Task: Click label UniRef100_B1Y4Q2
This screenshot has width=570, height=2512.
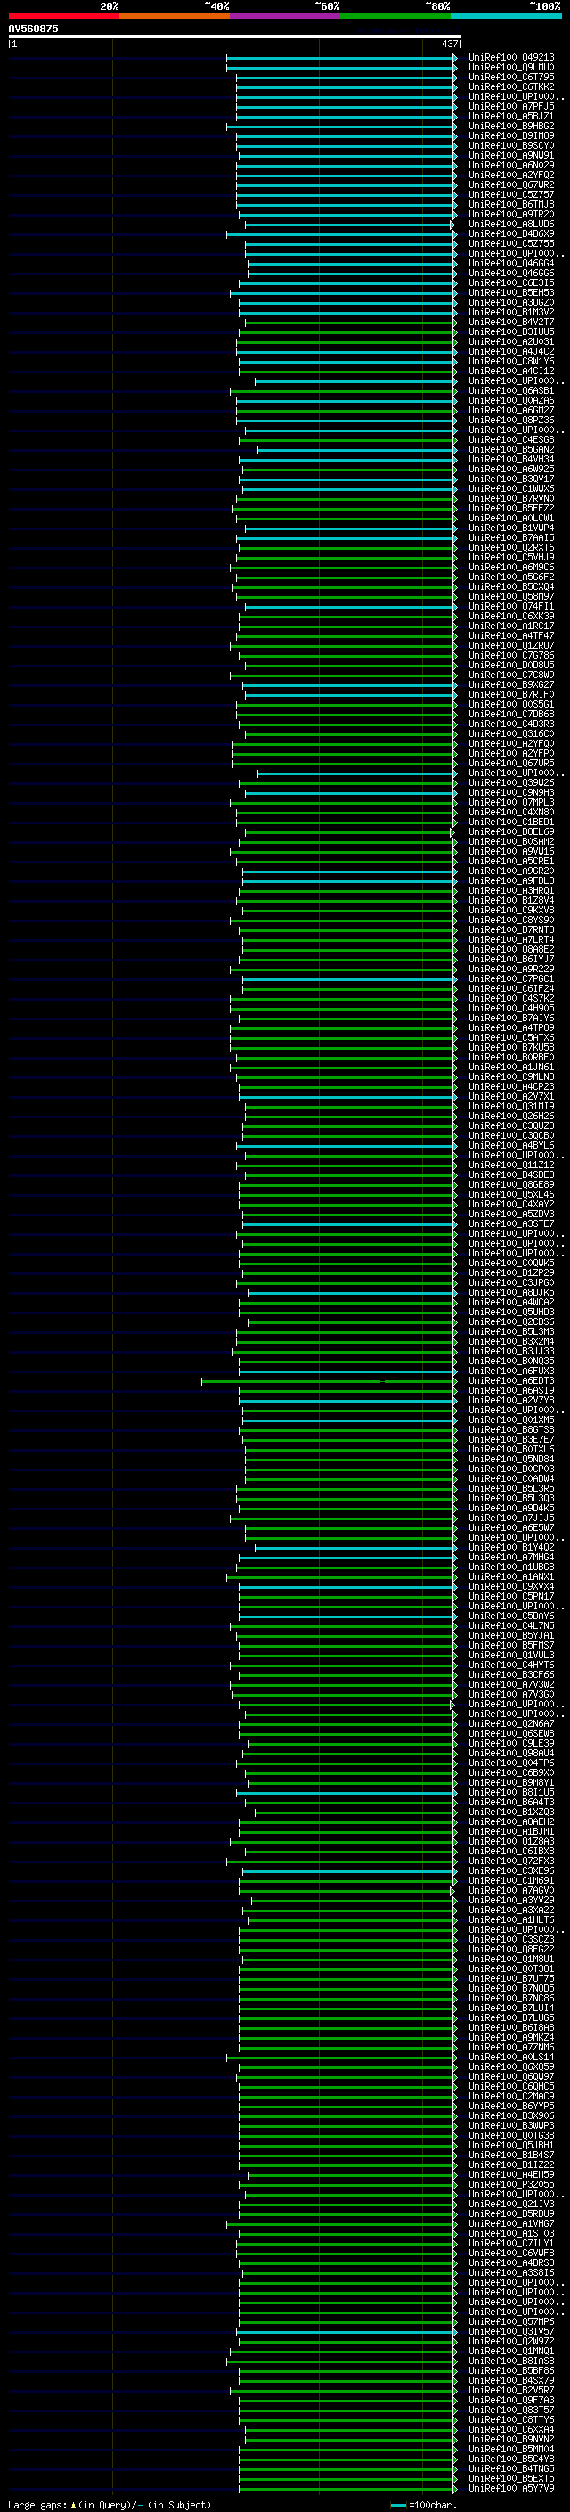Action: click(x=511, y=1548)
